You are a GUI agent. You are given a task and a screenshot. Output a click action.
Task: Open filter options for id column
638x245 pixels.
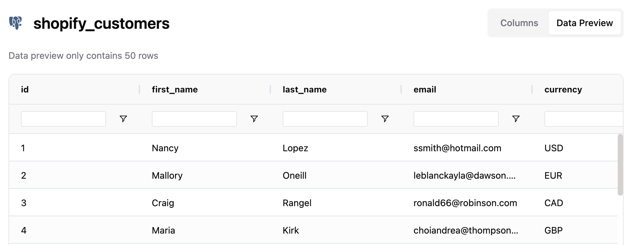[123, 119]
